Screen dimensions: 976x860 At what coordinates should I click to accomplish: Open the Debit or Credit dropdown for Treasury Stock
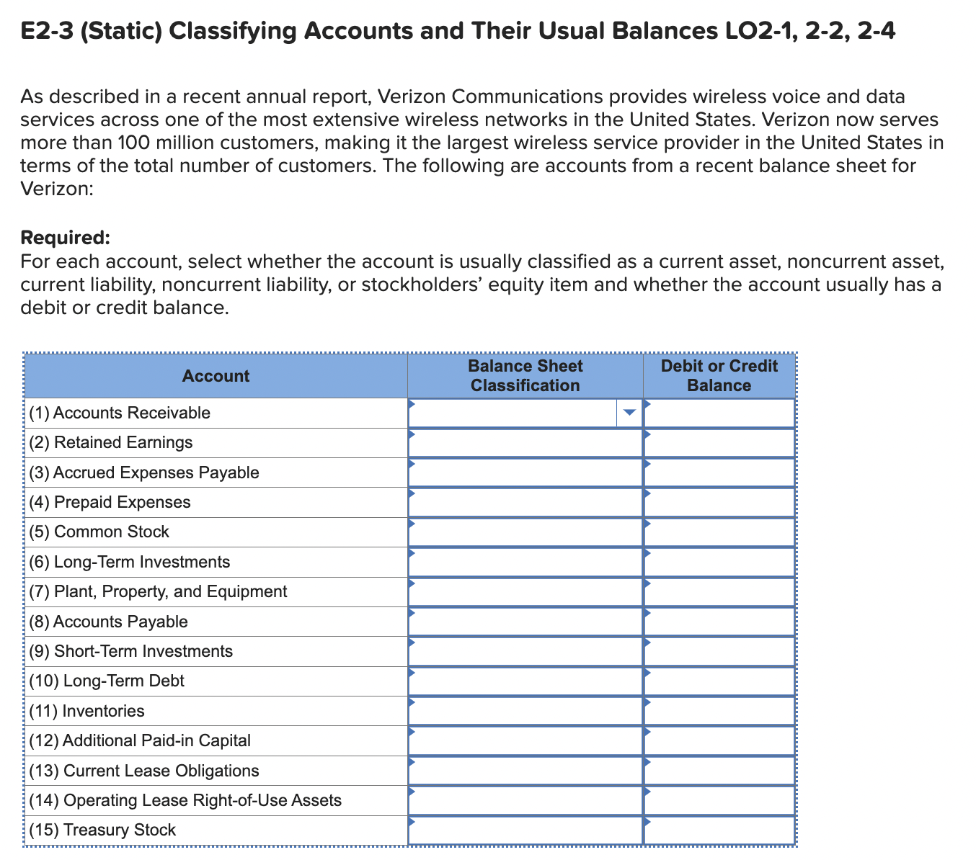(x=719, y=830)
